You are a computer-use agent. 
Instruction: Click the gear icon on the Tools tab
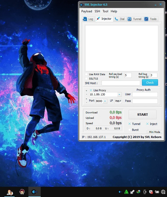[146, 19]
